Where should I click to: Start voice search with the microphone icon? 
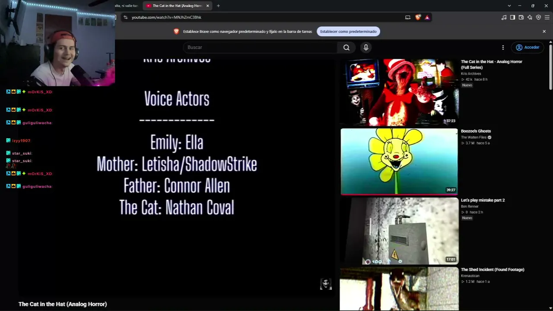tap(366, 48)
